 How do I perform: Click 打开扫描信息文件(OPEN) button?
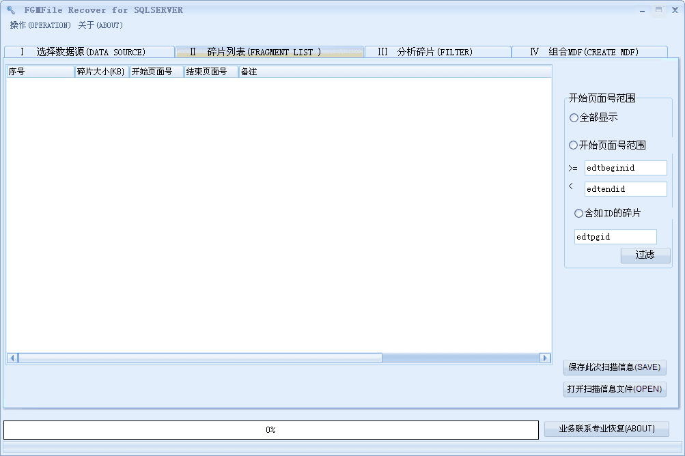(614, 389)
